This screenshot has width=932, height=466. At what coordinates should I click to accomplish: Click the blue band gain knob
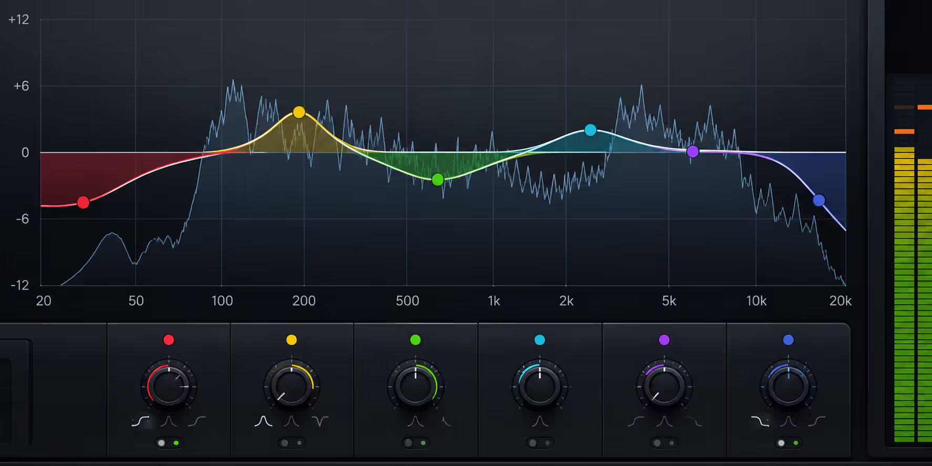pyautogui.click(x=788, y=387)
